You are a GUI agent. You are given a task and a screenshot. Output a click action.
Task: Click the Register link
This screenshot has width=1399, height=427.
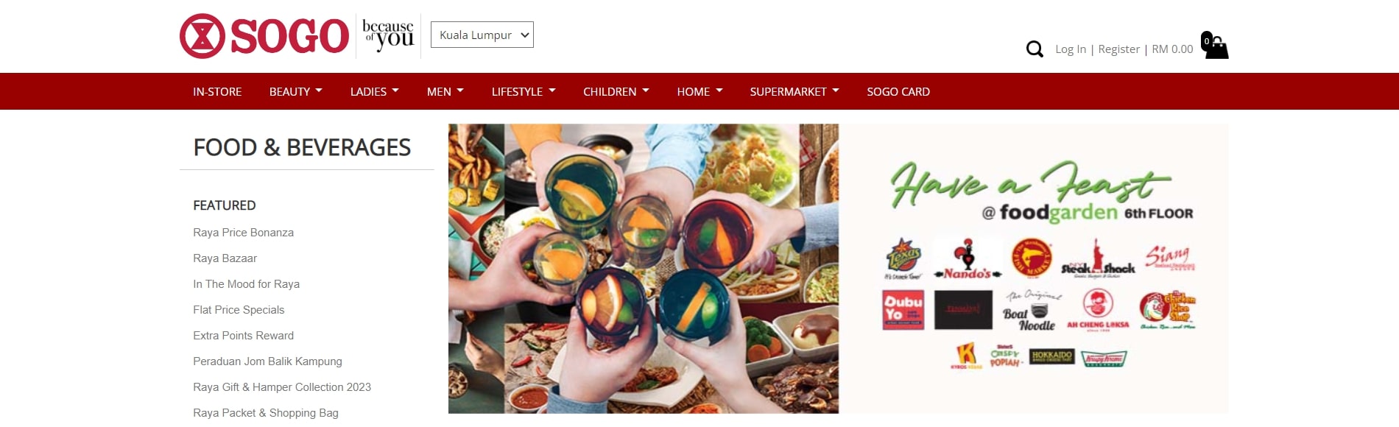(x=1118, y=49)
